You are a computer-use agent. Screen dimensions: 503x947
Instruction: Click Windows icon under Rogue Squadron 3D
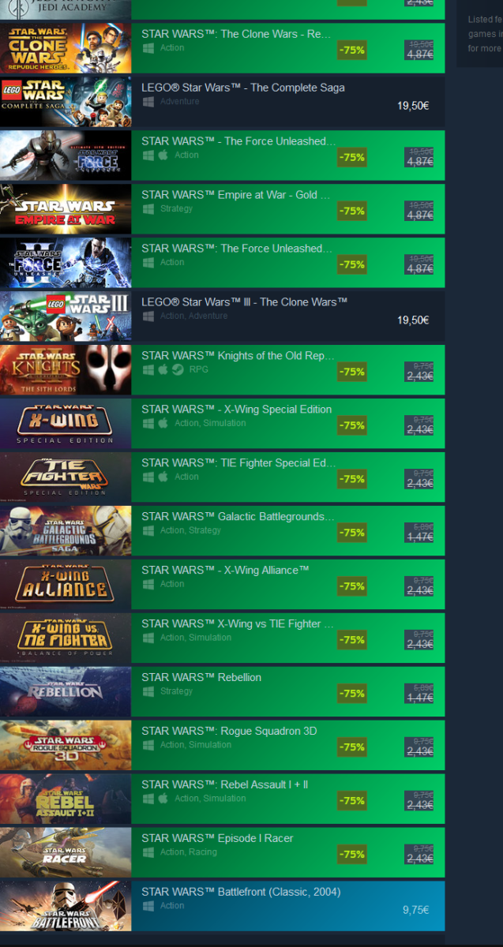148,745
